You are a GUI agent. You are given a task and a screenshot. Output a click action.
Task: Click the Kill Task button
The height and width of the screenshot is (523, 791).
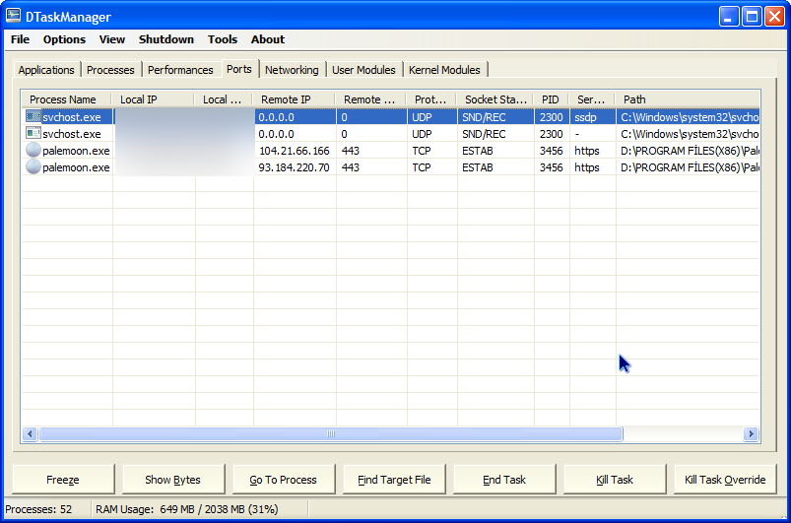coord(615,480)
